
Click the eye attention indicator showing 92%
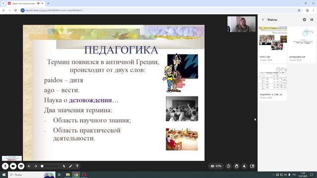click(x=216, y=166)
